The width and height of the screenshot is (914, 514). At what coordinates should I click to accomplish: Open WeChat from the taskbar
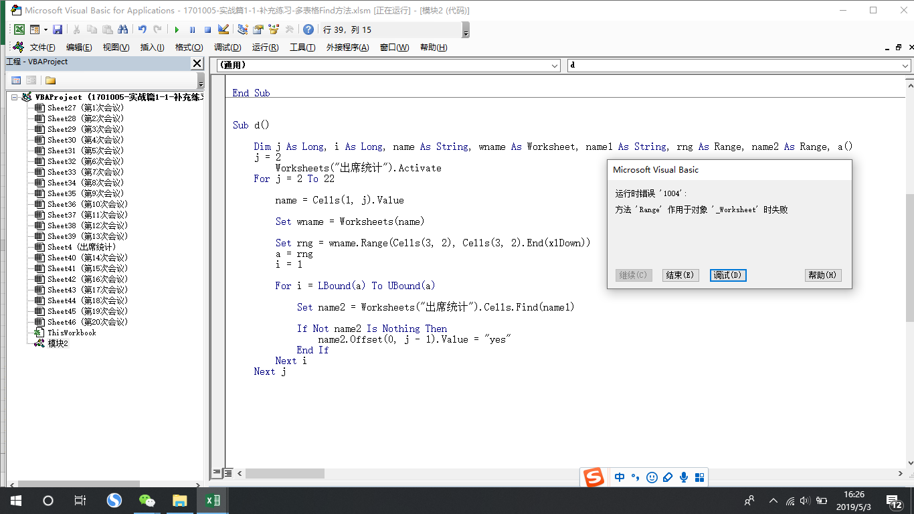(x=147, y=501)
